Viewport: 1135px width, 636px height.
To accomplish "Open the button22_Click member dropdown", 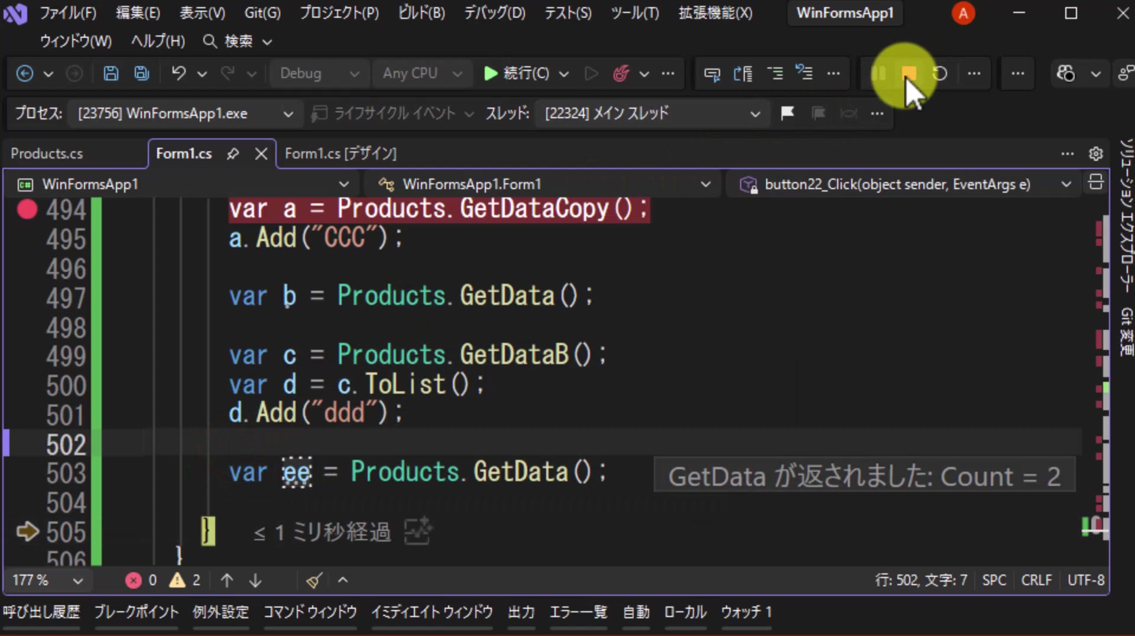I will [x=906, y=184].
